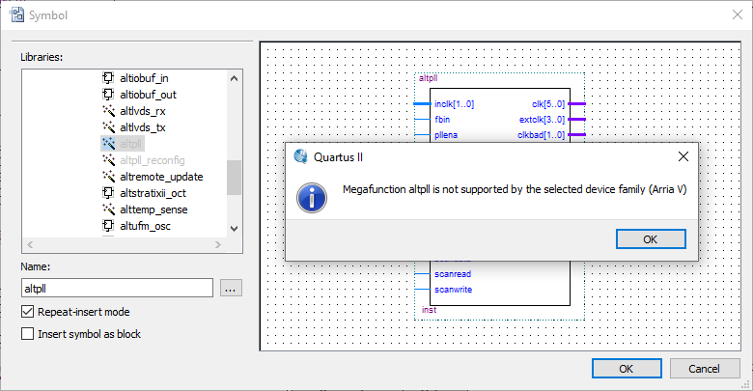Click the altremote_update icon in the library
Image resolution: width=753 pixels, height=391 pixels.
(108, 177)
